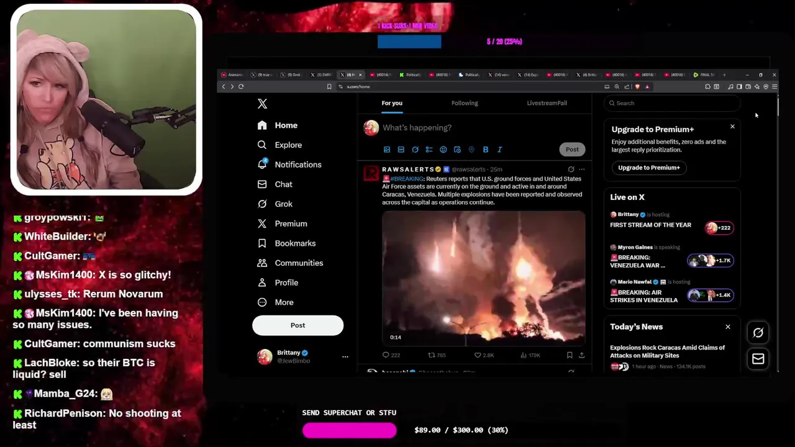Dismiss the Today's News panel
The height and width of the screenshot is (447, 795).
728,327
